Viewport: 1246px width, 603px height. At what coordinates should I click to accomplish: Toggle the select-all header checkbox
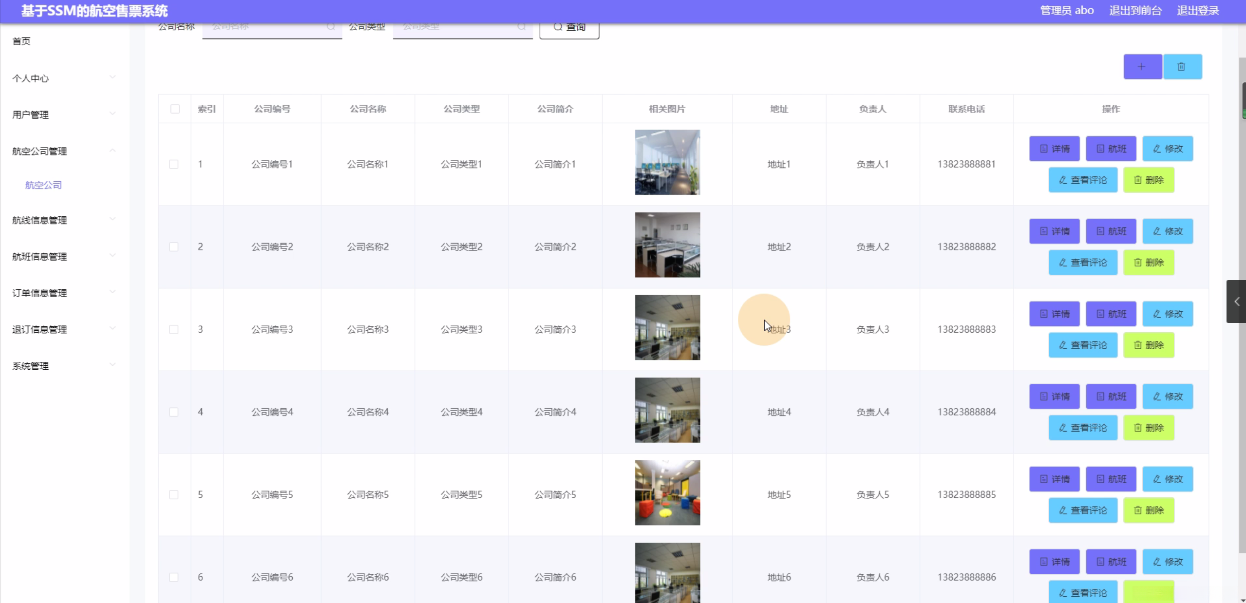coord(175,109)
